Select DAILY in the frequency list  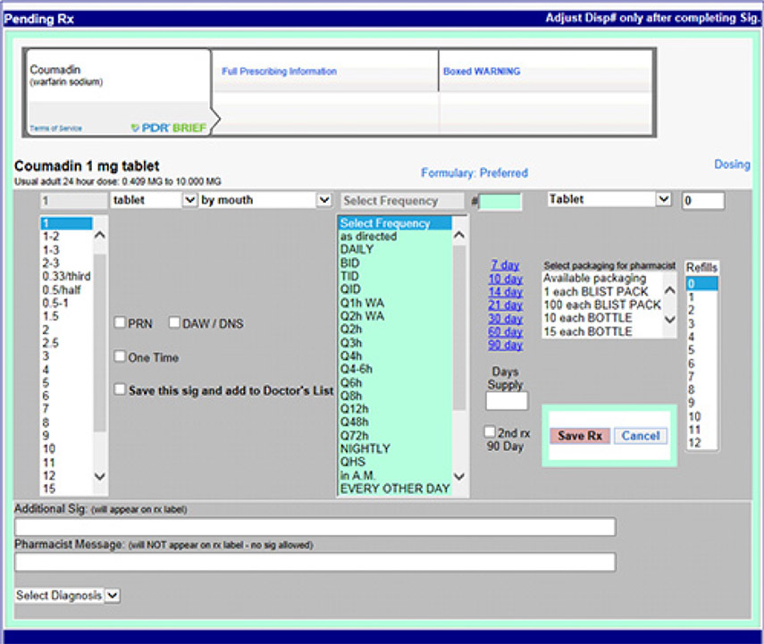[395, 249]
